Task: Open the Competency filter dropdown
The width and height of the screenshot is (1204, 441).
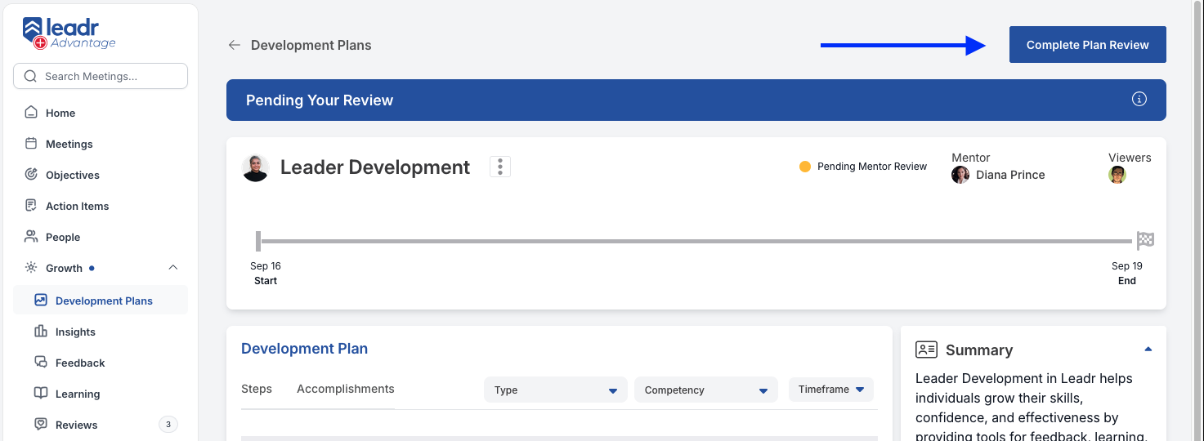Action: click(706, 390)
